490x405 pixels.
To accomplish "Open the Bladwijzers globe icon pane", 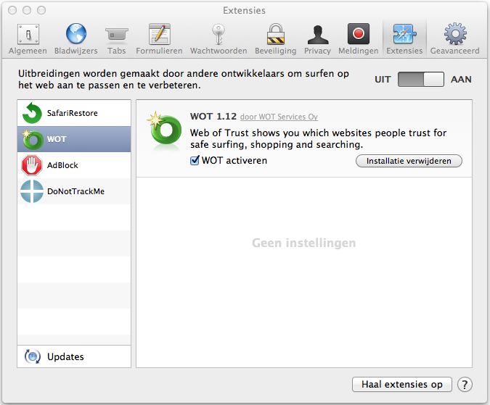I will coord(76,39).
